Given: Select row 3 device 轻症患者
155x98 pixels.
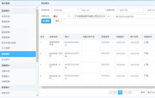Looking at the screenshot, I should pos(55,66).
